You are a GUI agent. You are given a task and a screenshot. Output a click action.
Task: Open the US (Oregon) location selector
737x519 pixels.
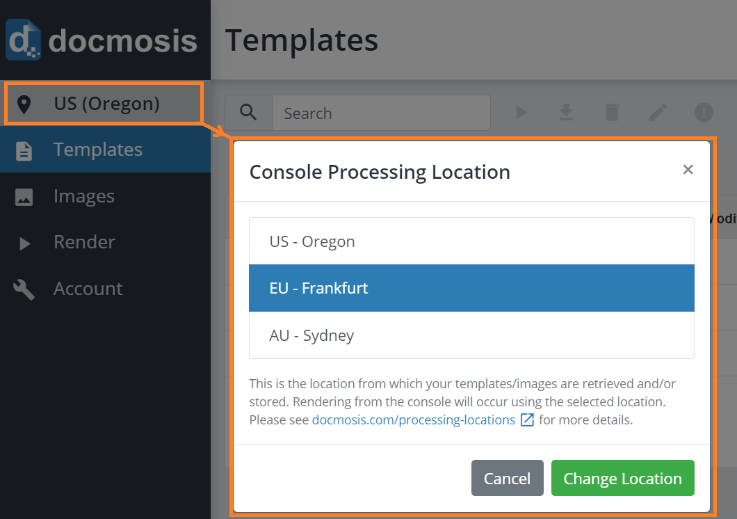[104, 104]
